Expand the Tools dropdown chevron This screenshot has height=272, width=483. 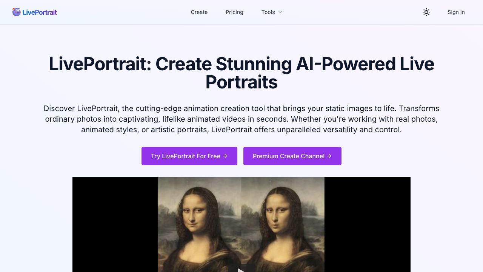(x=280, y=12)
